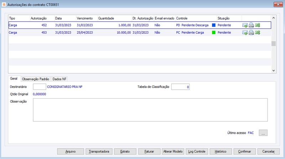Open the Dados NF tab
This screenshot has height=159, width=285.
click(x=59, y=79)
